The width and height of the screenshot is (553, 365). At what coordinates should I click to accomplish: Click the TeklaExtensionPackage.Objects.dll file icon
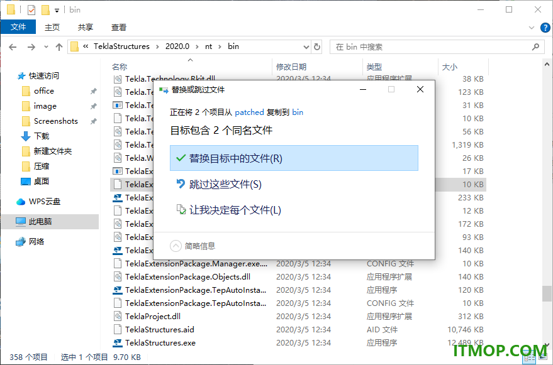(x=118, y=277)
